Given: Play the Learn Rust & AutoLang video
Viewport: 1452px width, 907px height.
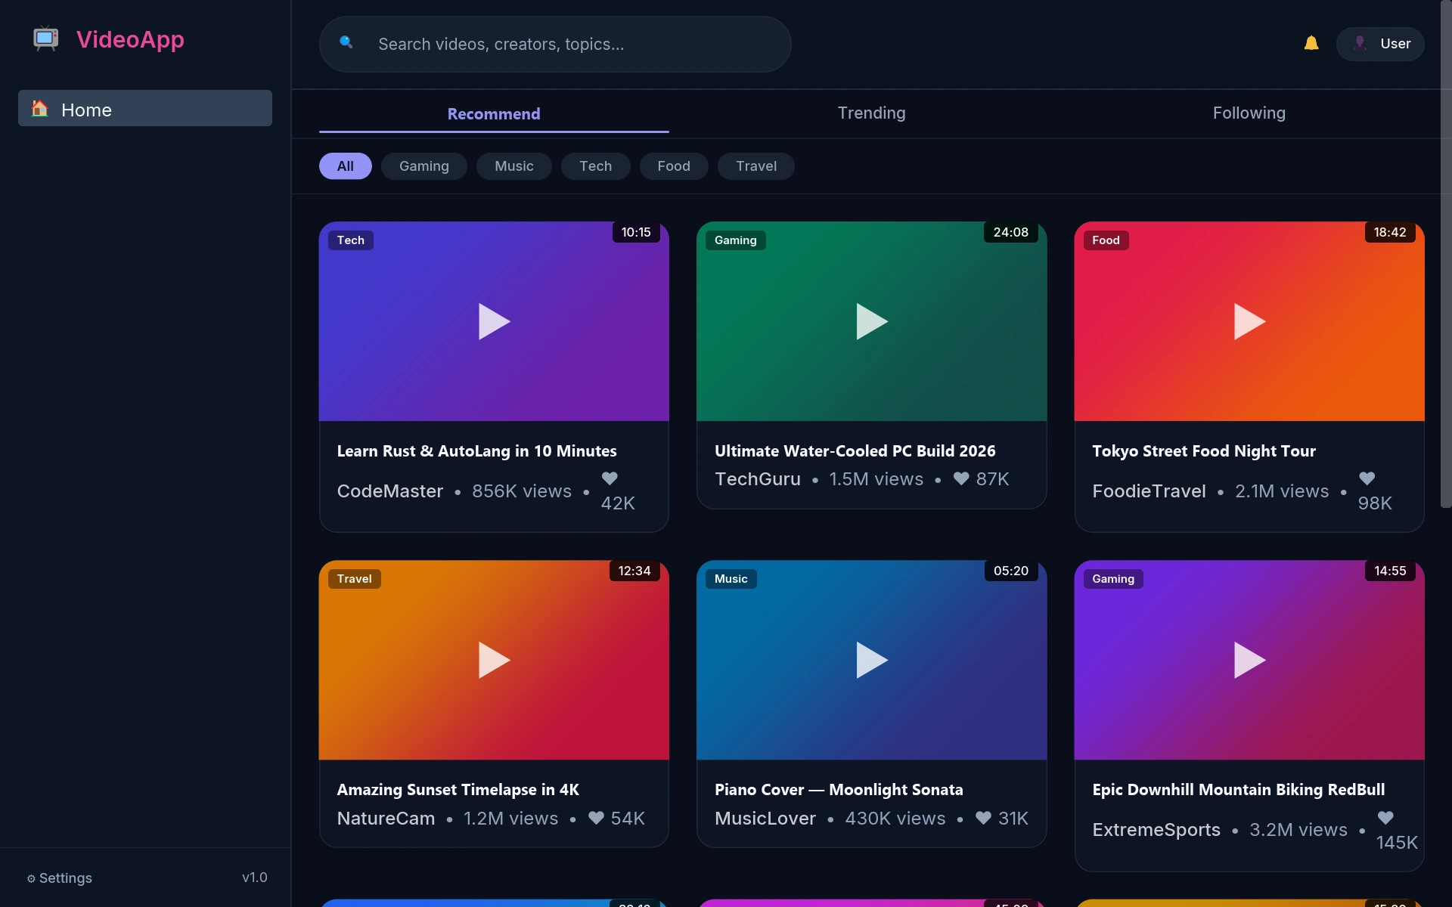Looking at the screenshot, I should click(494, 321).
